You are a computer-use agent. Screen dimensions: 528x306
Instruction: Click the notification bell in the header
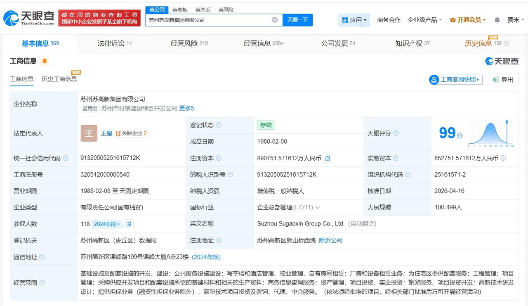click(x=497, y=20)
